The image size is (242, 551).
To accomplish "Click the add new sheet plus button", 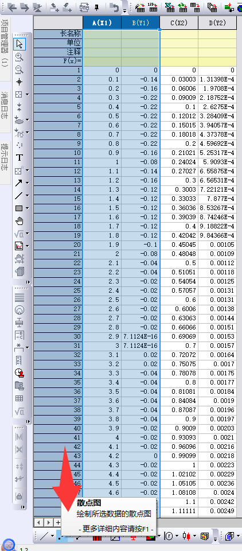I will coord(57,522).
